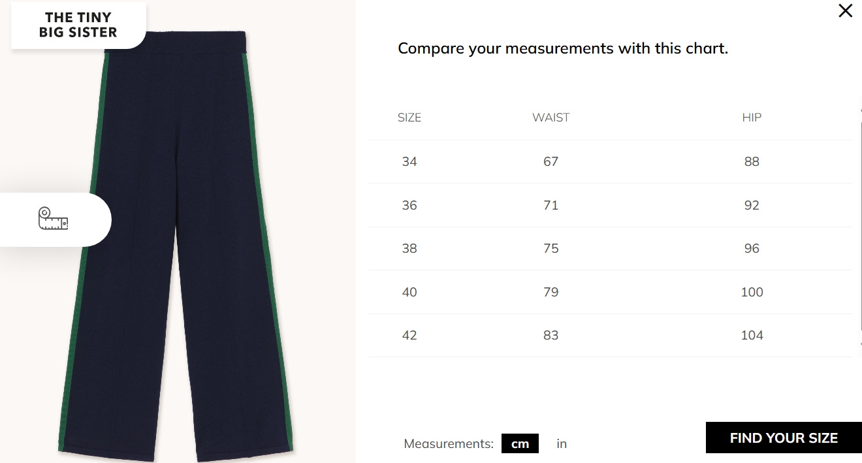Click the "Compare your measurements" heading
Image resolution: width=862 pixels, height=463 pixels.
point(562,48)
